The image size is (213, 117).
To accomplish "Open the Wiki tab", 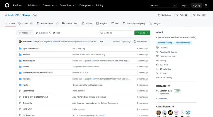I will (115, 23).
